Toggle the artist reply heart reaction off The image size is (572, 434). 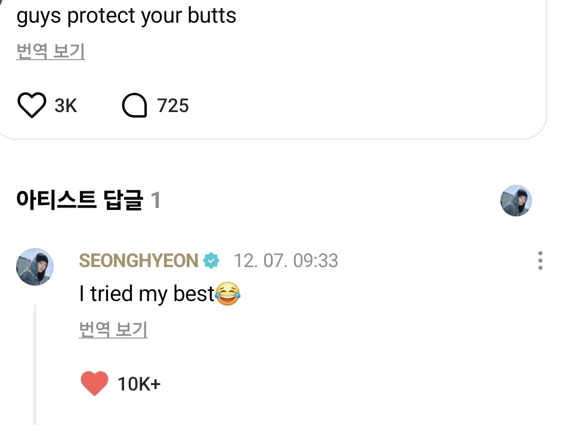click(x=94, y=384)
